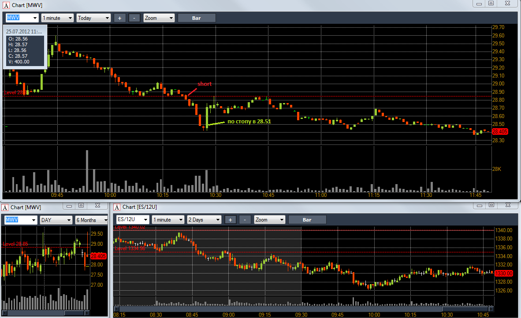Open the DAY interval dropdown
This screenshot has width=521, height=318.
(x=56, y=220)
